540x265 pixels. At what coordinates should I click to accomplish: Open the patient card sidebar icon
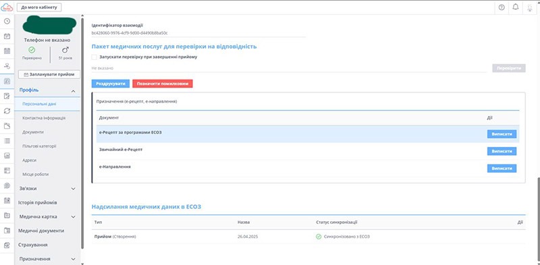(x=7, y=81)
